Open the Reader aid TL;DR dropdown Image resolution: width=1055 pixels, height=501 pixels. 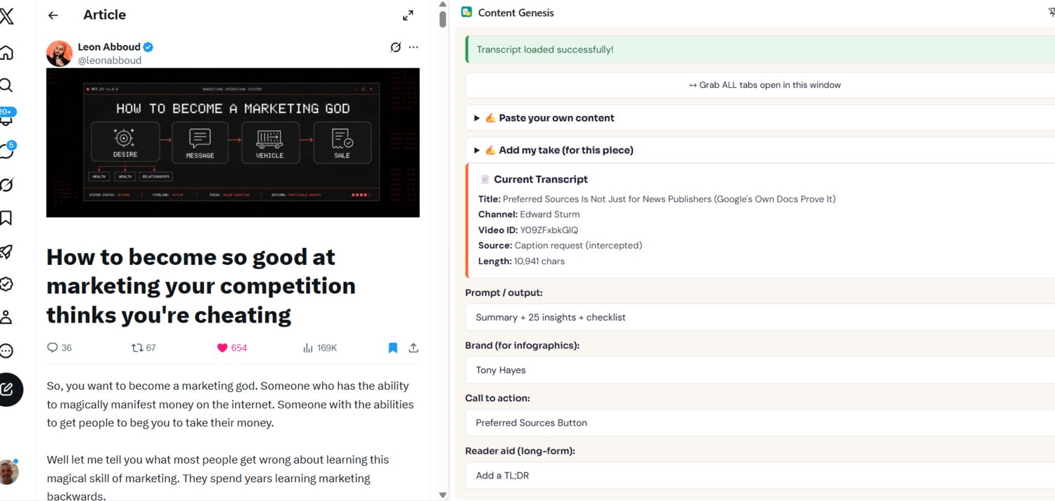click(760, 476)
